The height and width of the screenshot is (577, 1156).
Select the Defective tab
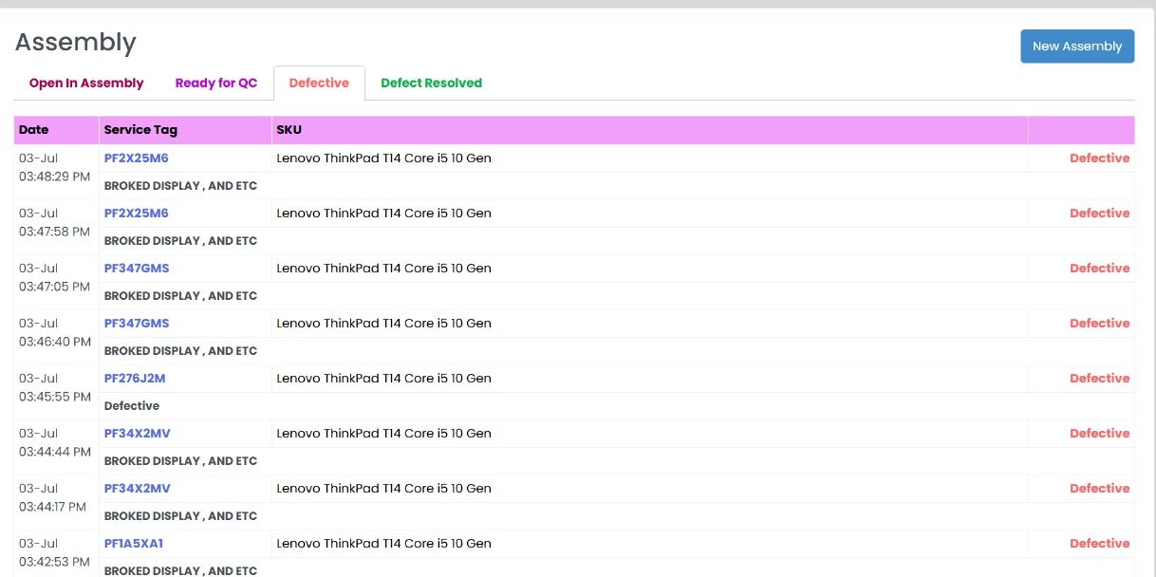319,84
